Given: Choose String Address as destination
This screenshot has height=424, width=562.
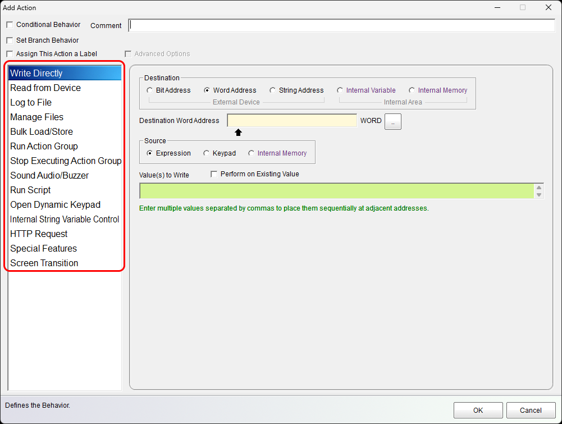Looking at the screenshot, I should [273, 90].
